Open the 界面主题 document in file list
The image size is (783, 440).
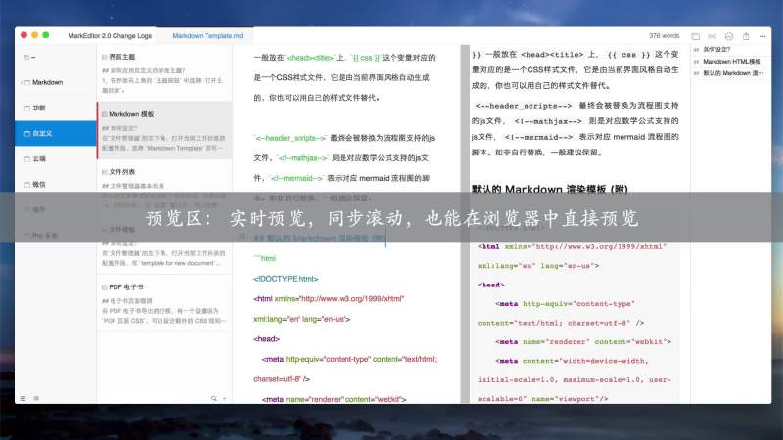pyautogui.click(x=164, y=72)
